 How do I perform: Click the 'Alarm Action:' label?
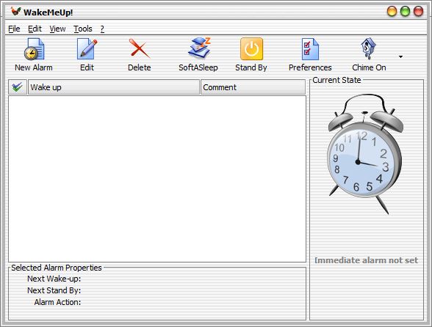(x=57, y=302)
